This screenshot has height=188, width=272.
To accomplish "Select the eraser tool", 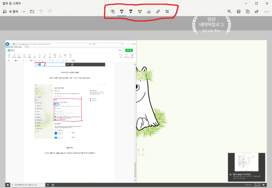I will point(149,12).
